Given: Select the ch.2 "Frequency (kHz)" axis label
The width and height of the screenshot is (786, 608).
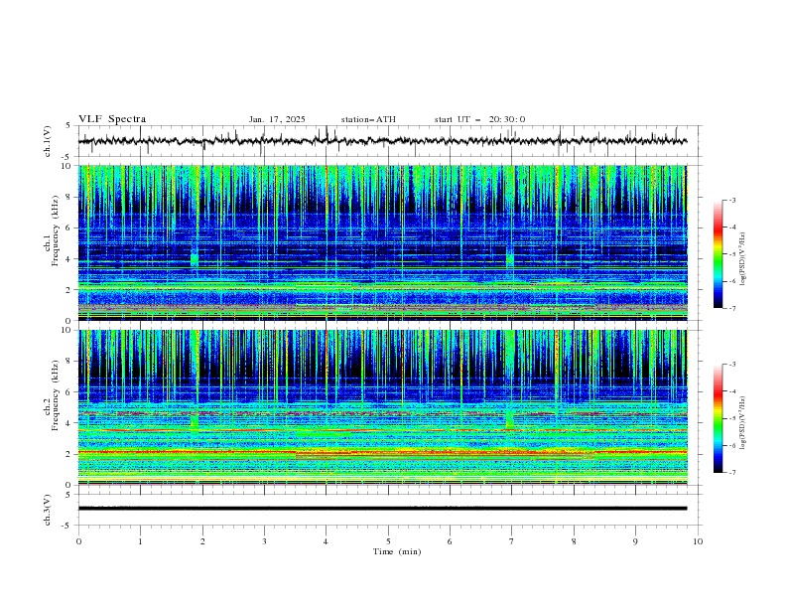Looking at the screenshot, I should (x=56, y=394).
